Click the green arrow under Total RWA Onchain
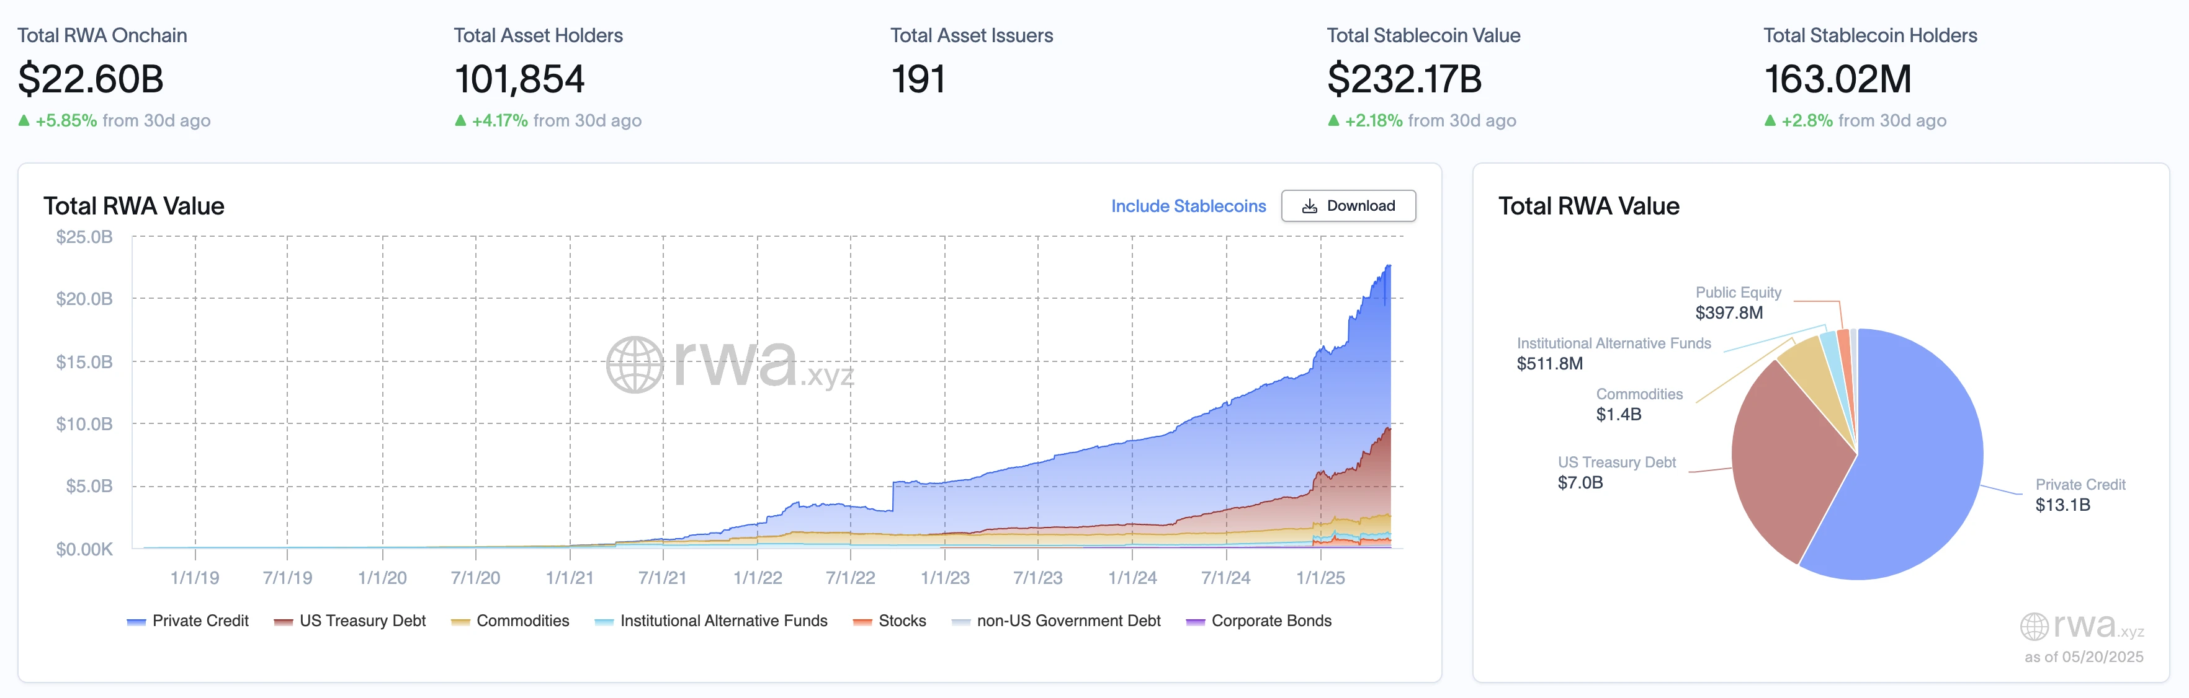 click(25, 121)
